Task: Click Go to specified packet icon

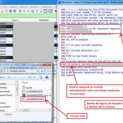Action: tap(33, 11)
